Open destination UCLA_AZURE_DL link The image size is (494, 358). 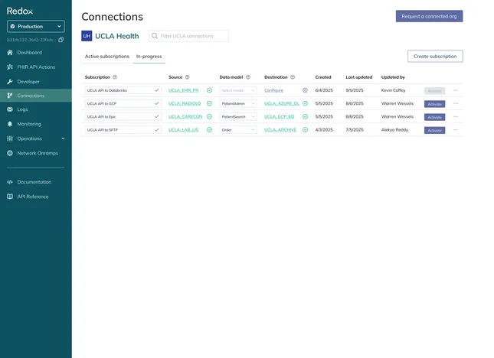[282, 103]
